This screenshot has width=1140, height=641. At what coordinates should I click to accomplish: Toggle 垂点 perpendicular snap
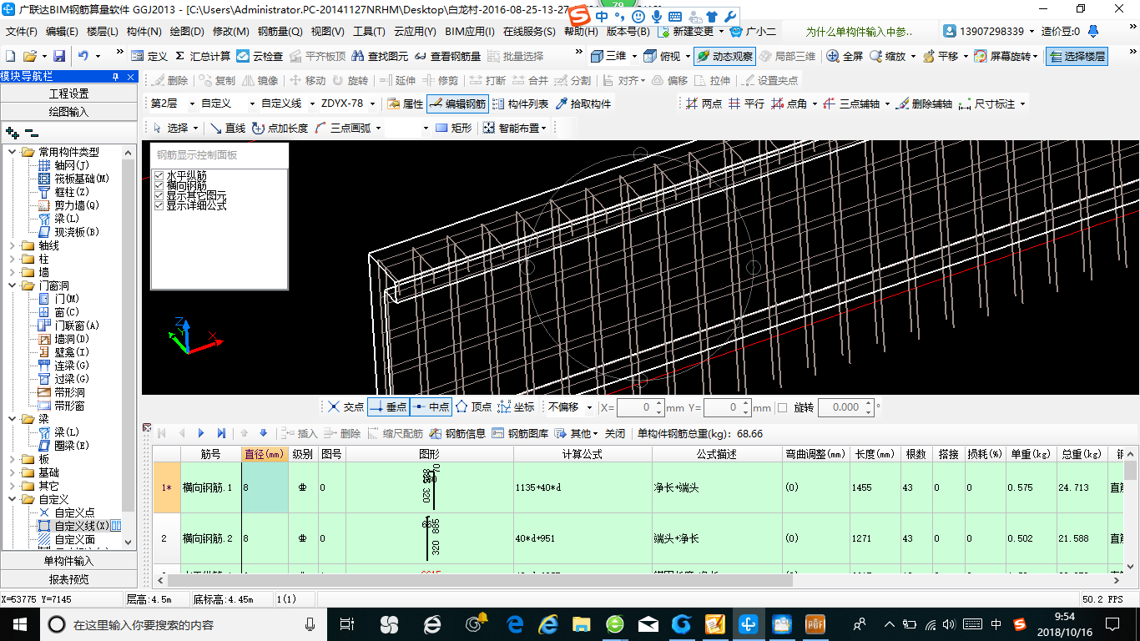click(388, 407)
